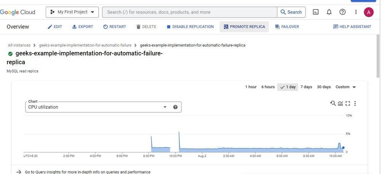The image size is (381, 174).
Task: Open the notifications bell
Action: (329, 12)
